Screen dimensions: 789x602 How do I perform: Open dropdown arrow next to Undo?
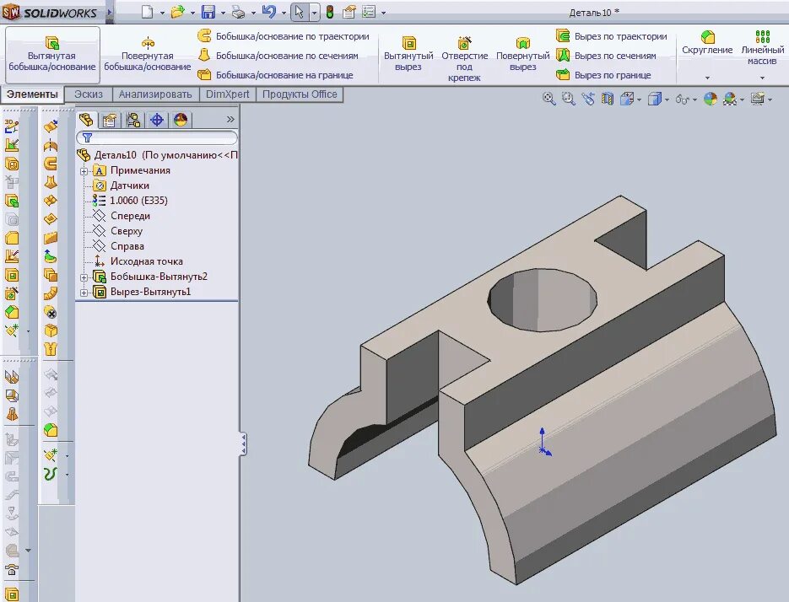click(x=284, y=13)
